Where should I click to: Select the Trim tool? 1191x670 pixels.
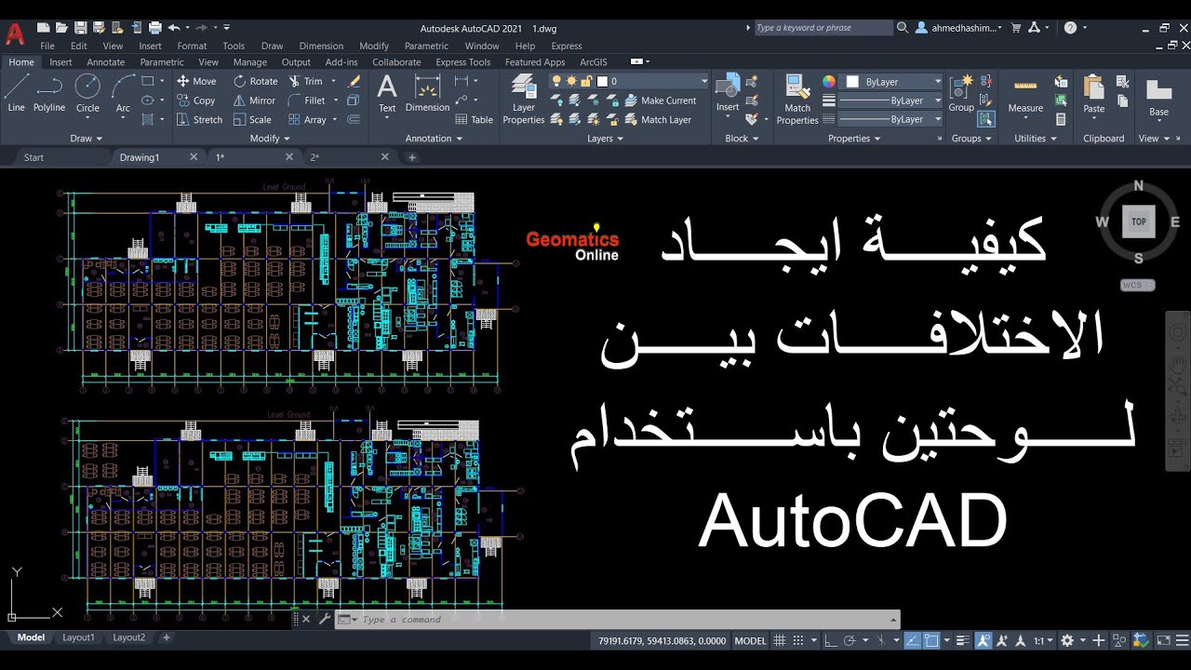tap(305, 81)
